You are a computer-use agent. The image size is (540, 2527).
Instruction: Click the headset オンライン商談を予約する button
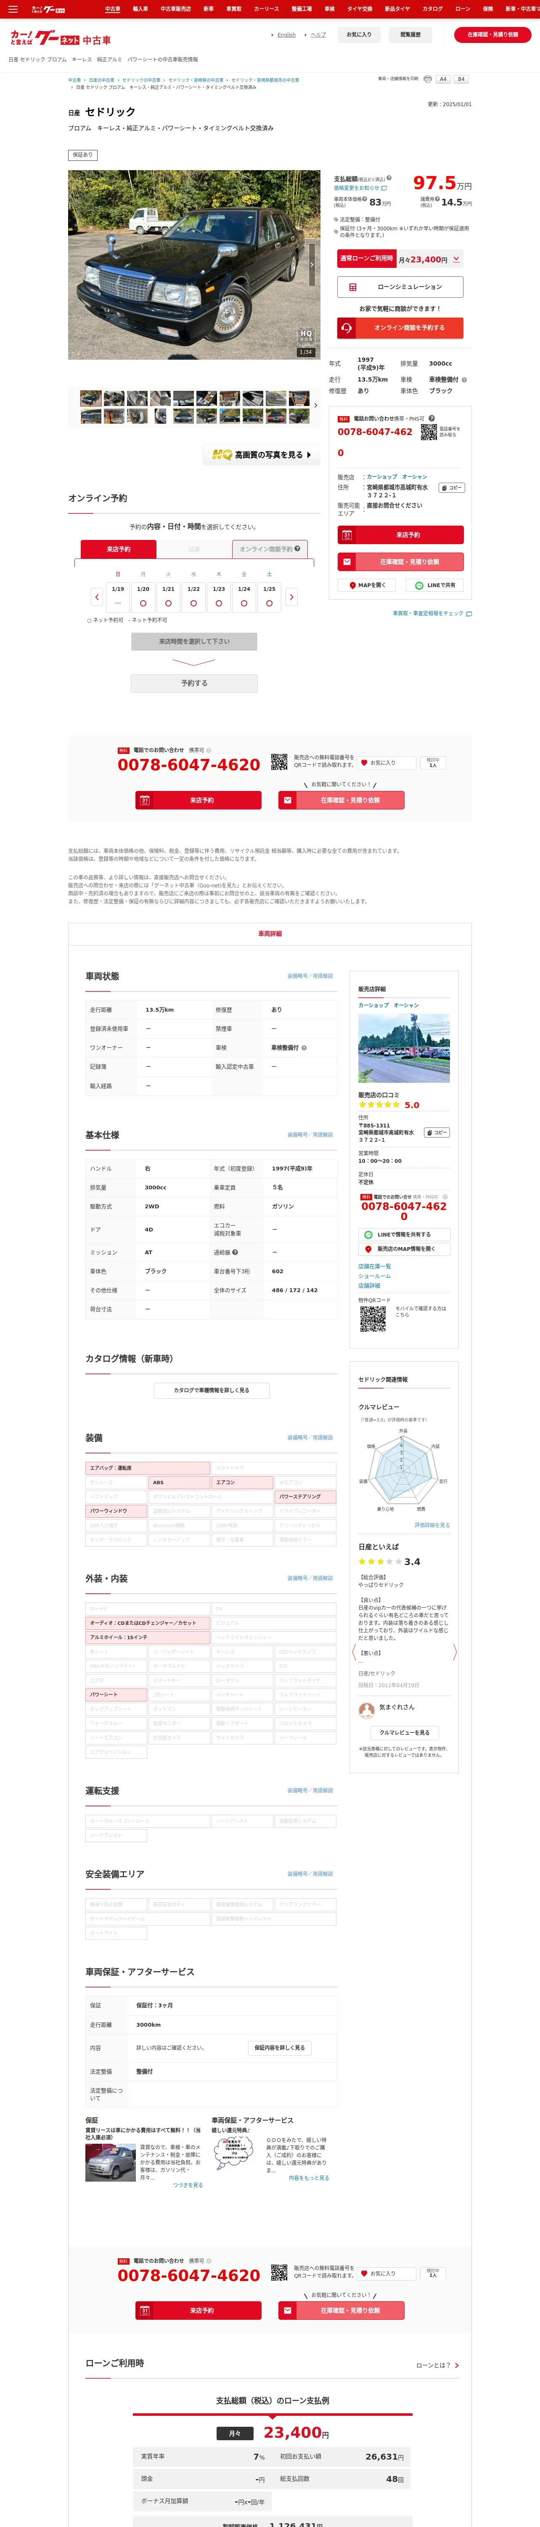(400, 328)
